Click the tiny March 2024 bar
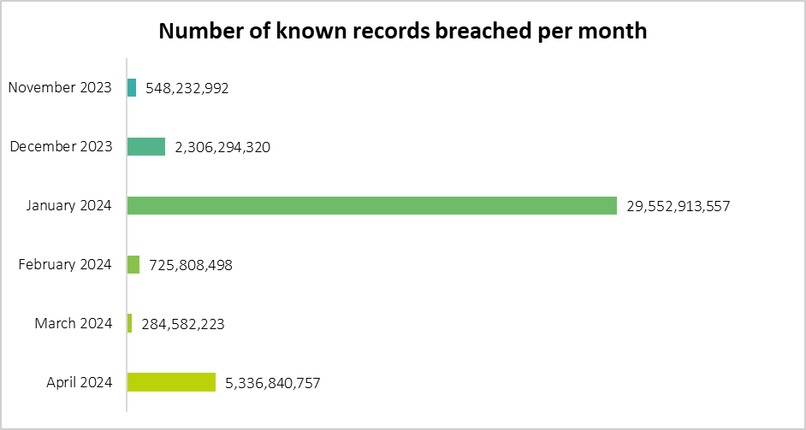The width and height of the screenshot is (806, 430). point(129,323)
